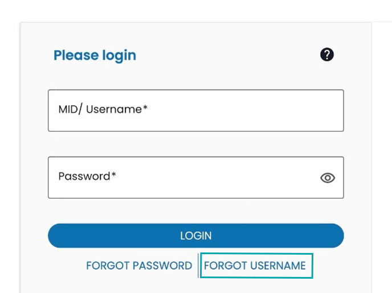
Task: Select the highlighted FORGOT USERNAME option
Action: pos(255,266)
